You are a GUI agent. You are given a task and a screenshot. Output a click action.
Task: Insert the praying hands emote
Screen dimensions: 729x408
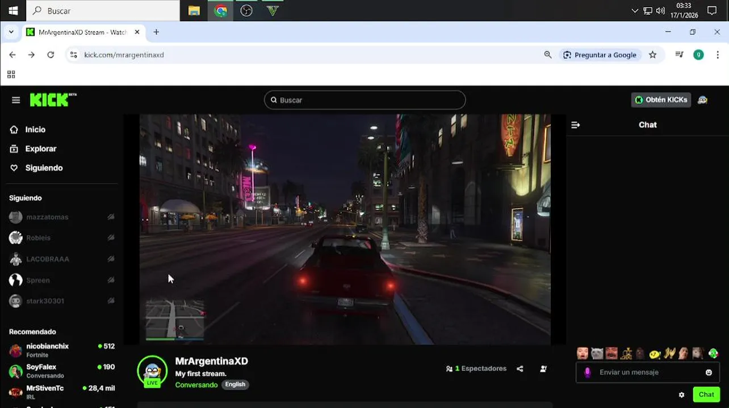(x=670, y=354)
